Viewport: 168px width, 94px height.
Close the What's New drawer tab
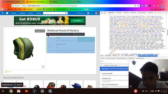[x=118, y=65]
